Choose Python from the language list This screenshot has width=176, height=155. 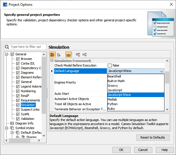point(112,104)
